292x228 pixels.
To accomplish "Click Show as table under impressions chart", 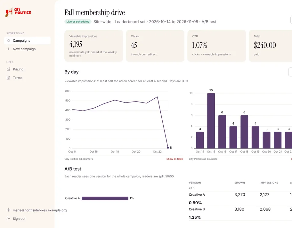I will click(x=174, y=159).
